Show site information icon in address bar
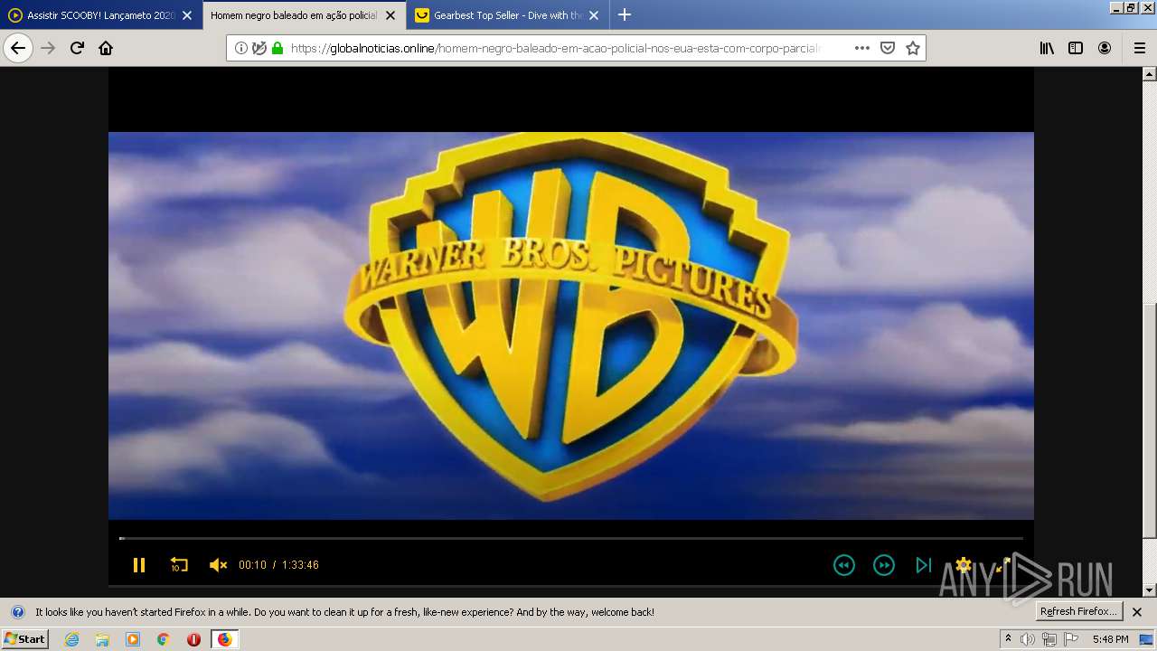The height and width of the screenshot is (651, 1157). pyautogui.click(x=241, y=48)
